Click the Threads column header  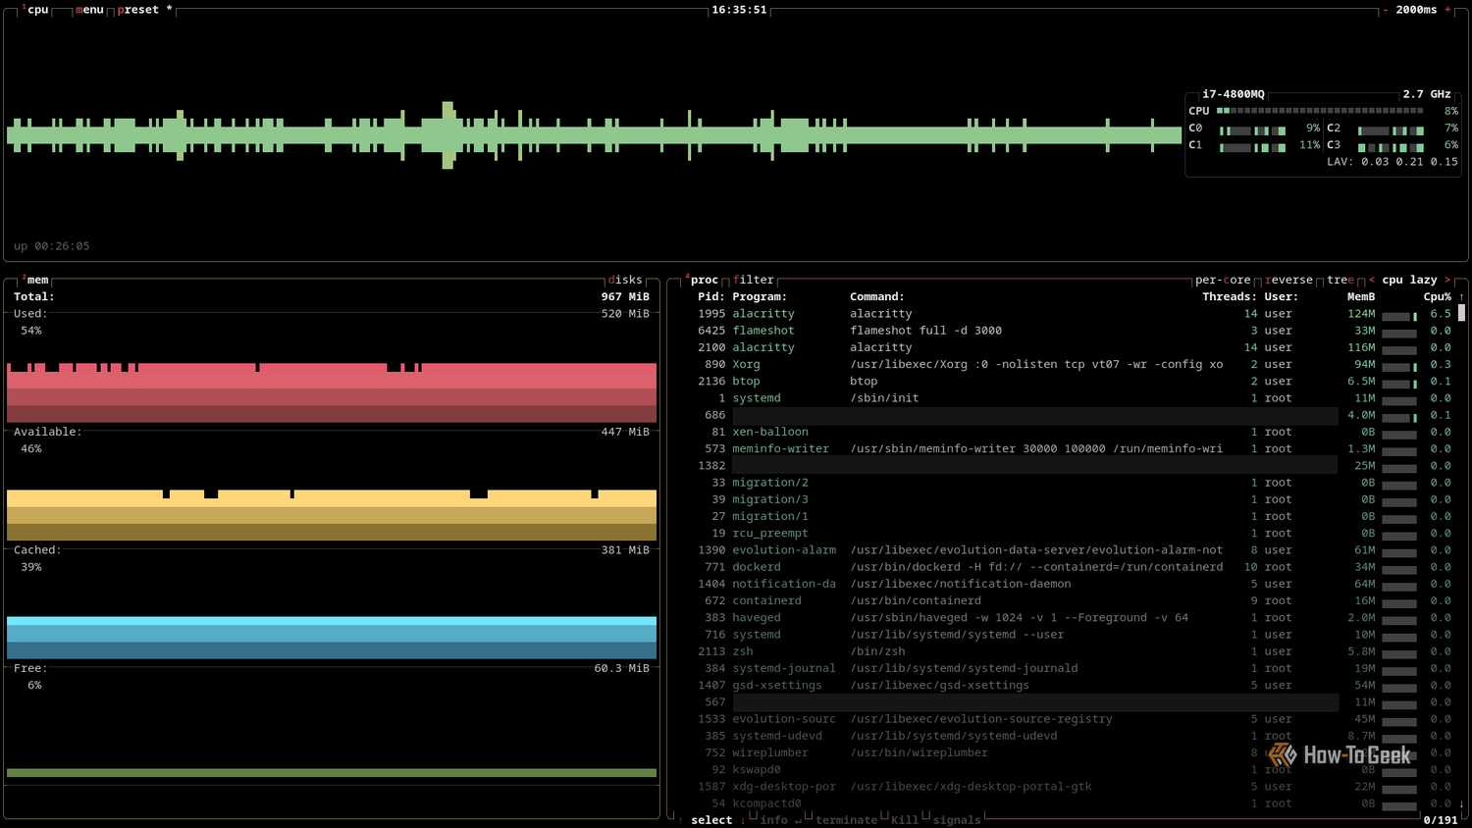[x=1230, y=296]
